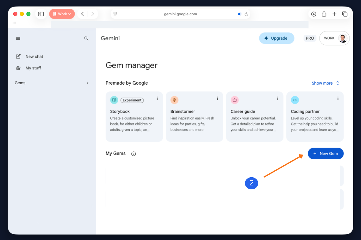
Task: Open Storybook card three-dot menu
Action: 157,98
